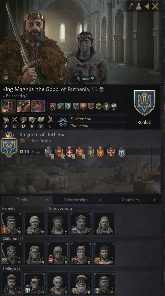Select the Family tab
The width and height of the screenshot is (165, 296).
(x=26, y=200)
